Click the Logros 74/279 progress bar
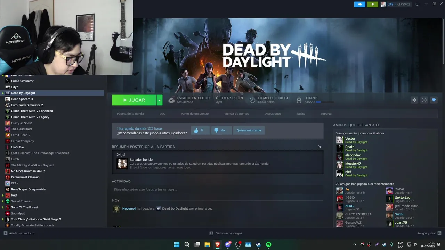 pyautogui.click(x=325, y=102)
